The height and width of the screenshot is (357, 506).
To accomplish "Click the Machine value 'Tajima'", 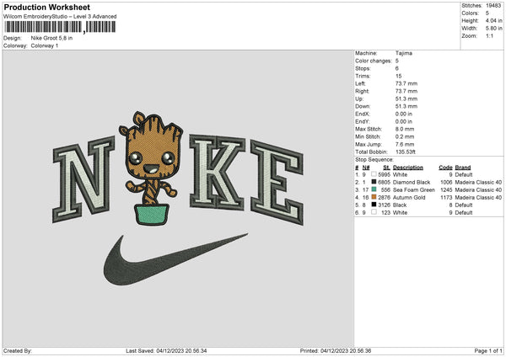I will pyautogui.click(x=404, y=53).
